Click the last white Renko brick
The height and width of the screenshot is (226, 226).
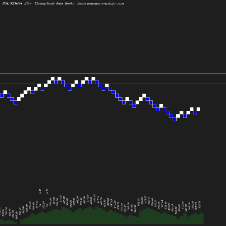198,109
